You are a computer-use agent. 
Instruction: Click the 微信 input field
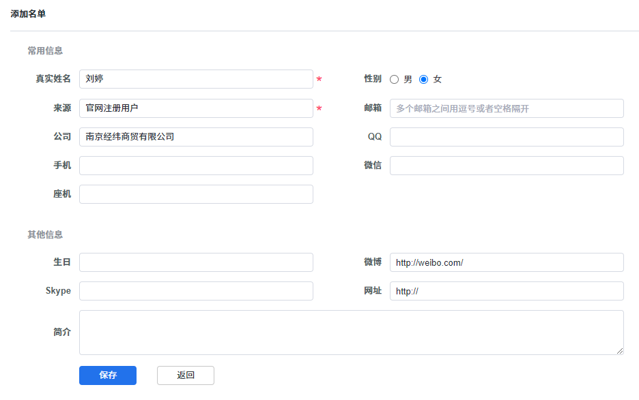(507, 166)
